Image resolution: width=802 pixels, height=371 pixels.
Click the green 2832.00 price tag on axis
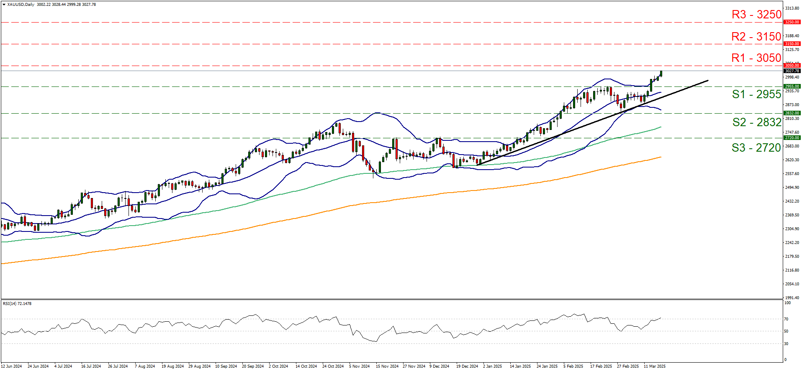click(792, 113)
